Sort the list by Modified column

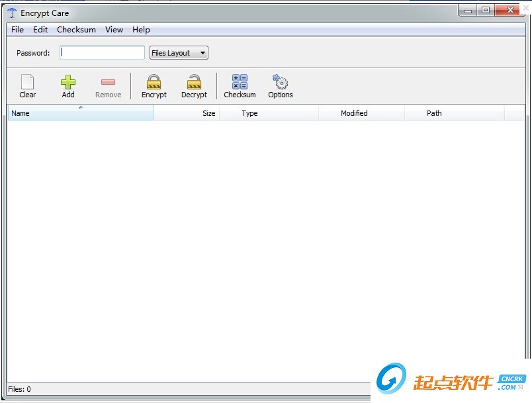tap(361, 112)
